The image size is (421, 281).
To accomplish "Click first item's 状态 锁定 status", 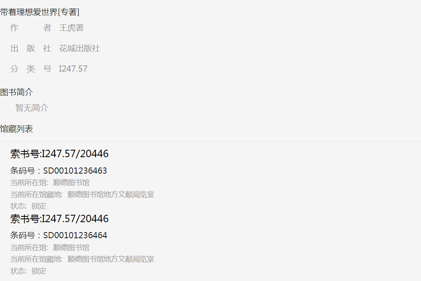I will coord(28,206).
